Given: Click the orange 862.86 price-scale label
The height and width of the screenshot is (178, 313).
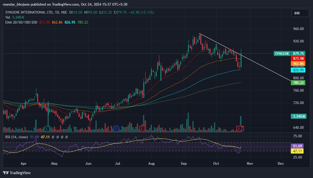Looking at the screenshot, I should click(x=298, y=64).
